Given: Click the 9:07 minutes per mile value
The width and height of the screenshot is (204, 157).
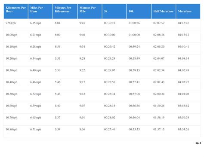Looking at the screenshot, I should click(82, 106).
